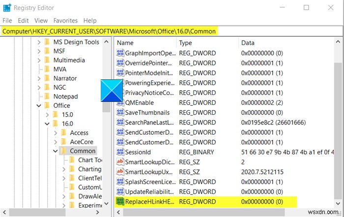Open the Favorites menu
This screenshot has height=217, width=344.
coord(65,21)
